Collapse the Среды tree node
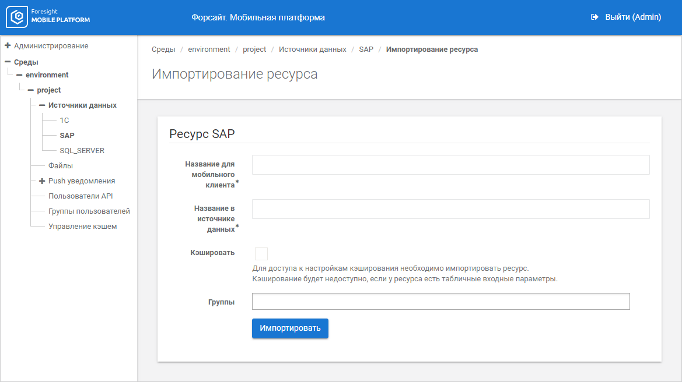Image resolution: width=682 pixels, height=382 pixels. click(8, 62)
